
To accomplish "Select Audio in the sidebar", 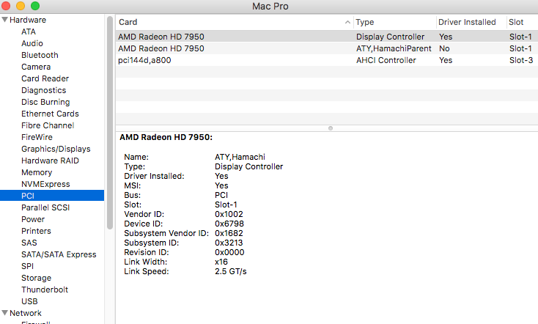I will point(32,43).
